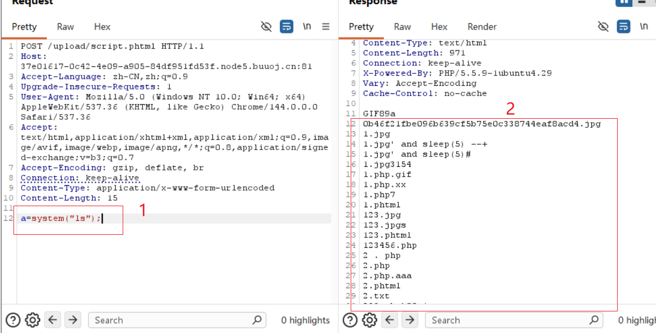Click the 'GIF89a' response line
Image resolution: width=656 pixels, height=333 pixels.
(379, 114)
